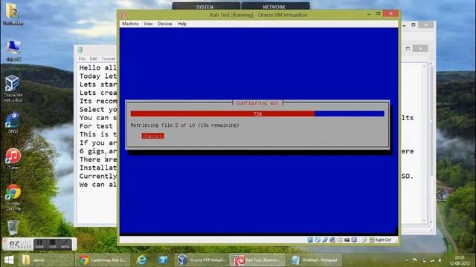476x267 pixels.
Task: Switch to the Chrome taskbar button
Action: pyautogui.click(x=103, y=260)
